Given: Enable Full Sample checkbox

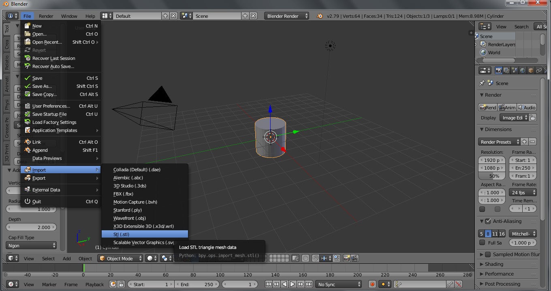Looking at the screenshot, I should click(482, 242).
